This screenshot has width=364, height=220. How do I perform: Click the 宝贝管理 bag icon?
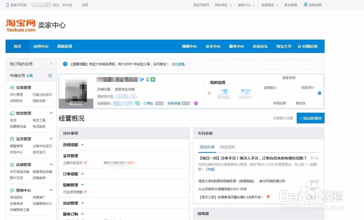click(12, 139)
